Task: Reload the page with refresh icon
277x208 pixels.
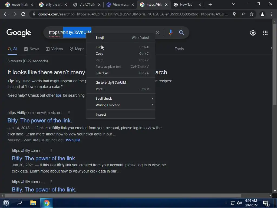Action: coord(23,14)
